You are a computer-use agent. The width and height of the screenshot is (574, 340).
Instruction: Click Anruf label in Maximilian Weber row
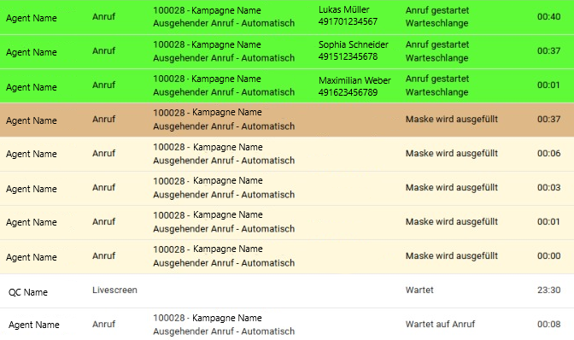coord(103,85)
